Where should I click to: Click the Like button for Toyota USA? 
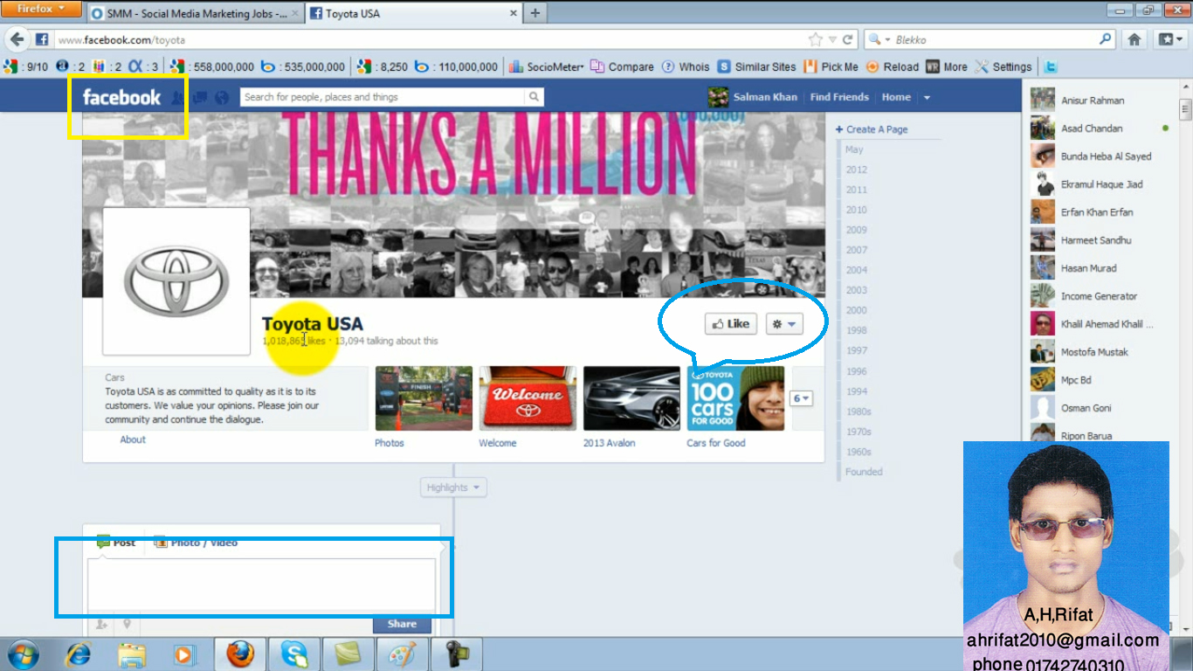(731, 324)
